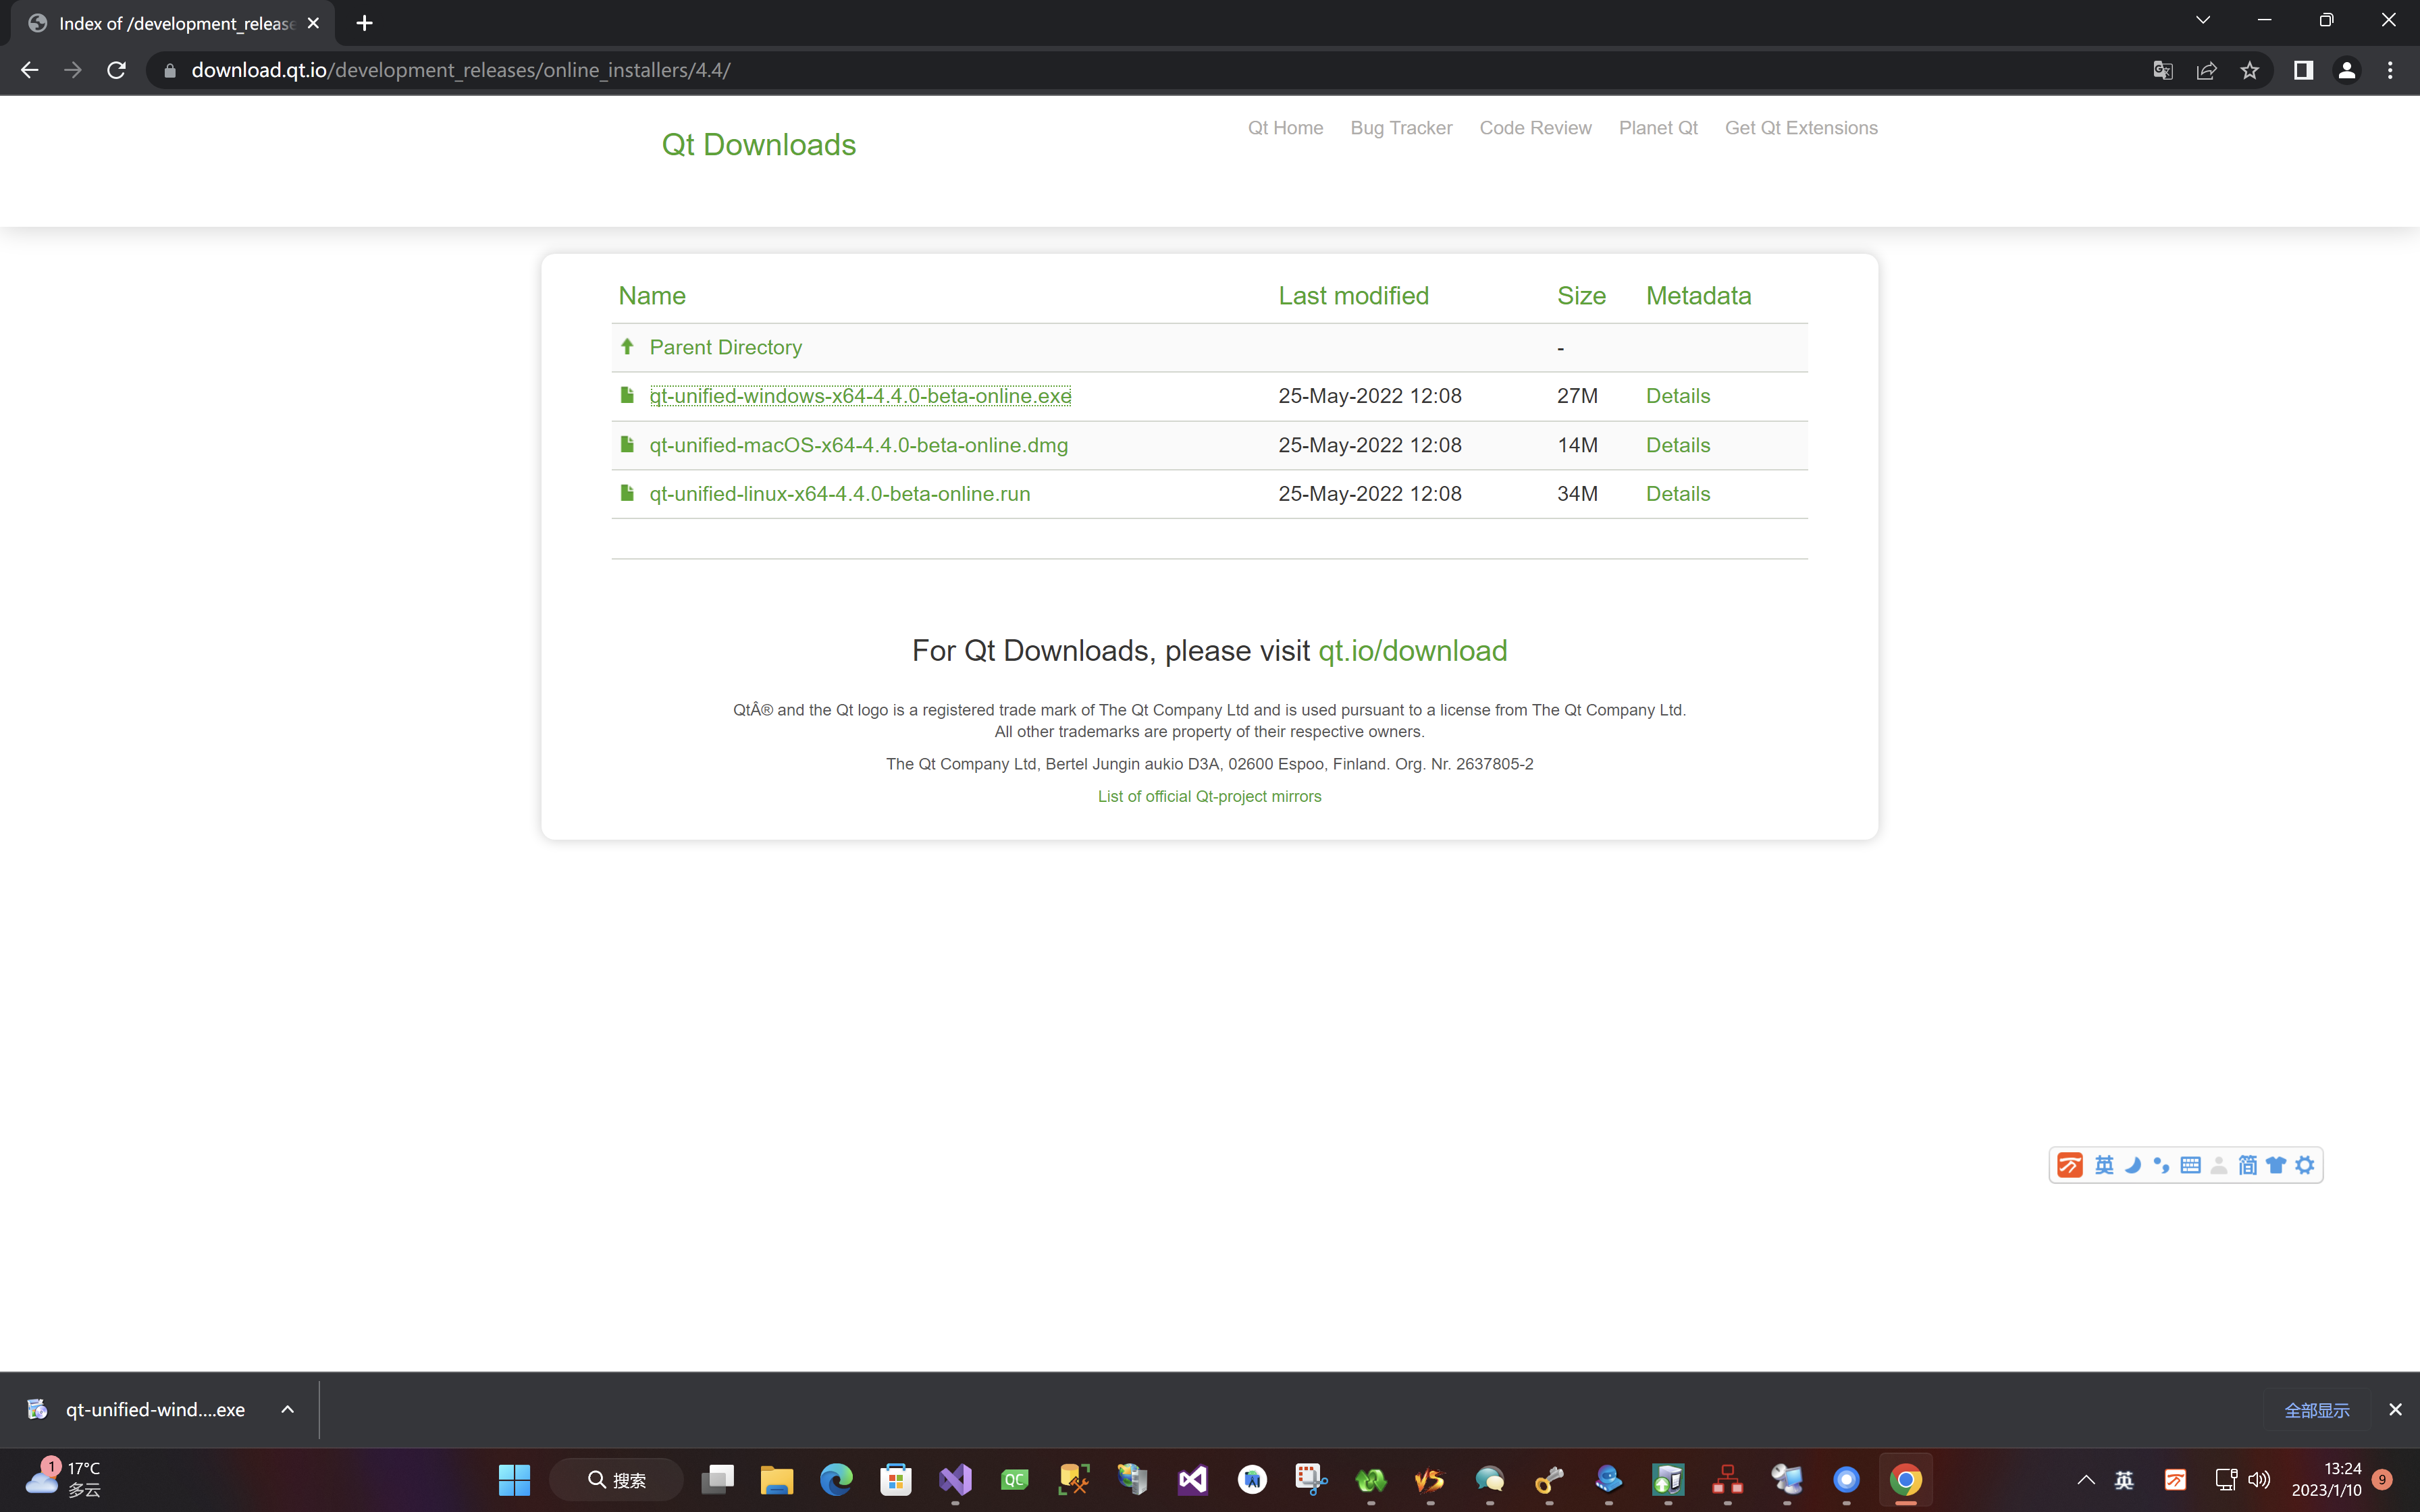Toggle punctuation mode on IME toolbar
The height and width of the screenshot is (1512, 2420).
coord(2161,1166)
